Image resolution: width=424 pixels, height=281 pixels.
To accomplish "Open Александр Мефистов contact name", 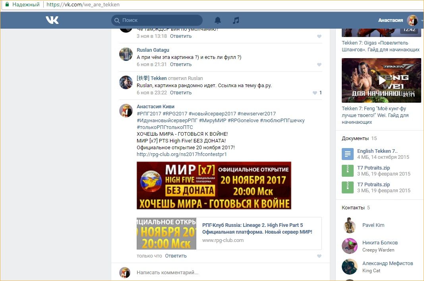I will coord(388,263).
